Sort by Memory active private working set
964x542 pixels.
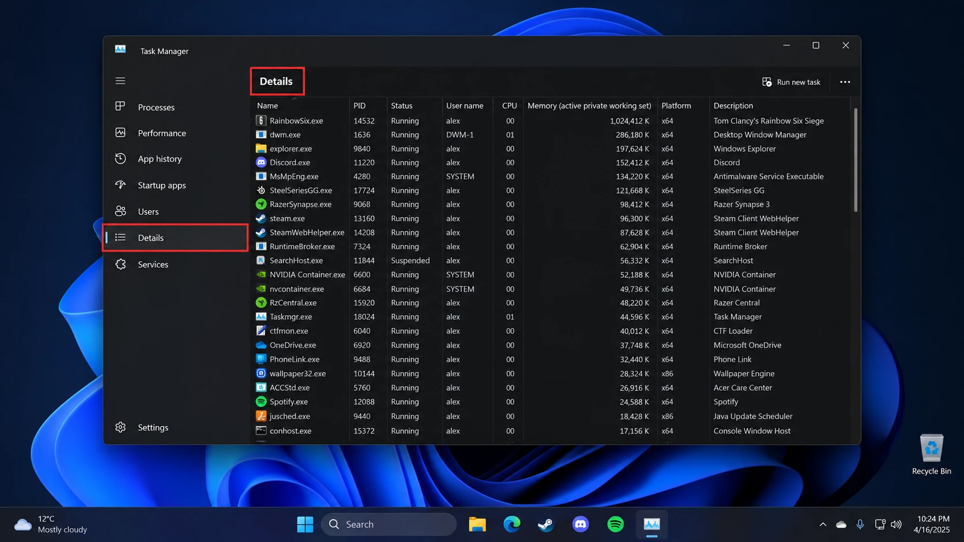coord(589,105)
